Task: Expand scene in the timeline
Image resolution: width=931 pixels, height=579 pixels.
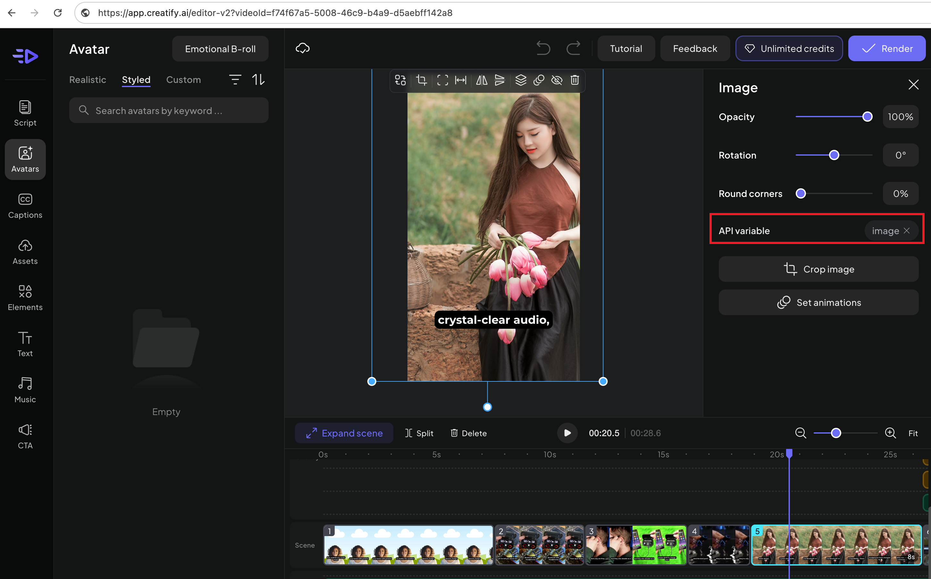Action: point(344,433)
